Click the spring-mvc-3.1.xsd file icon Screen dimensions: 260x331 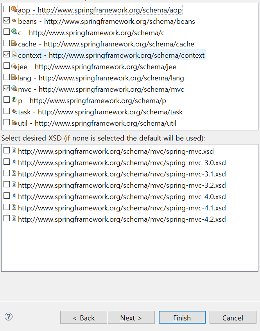[x=14, y=173]
